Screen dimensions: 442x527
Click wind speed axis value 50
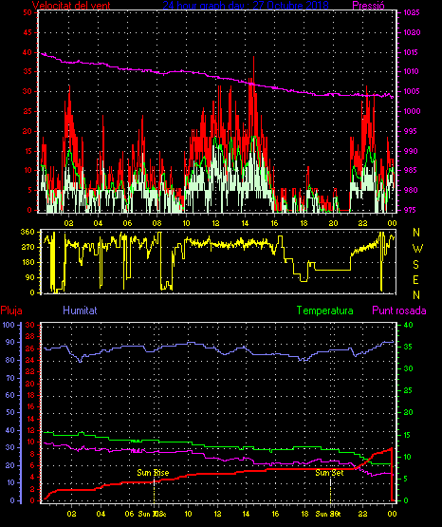click(28, 12)
